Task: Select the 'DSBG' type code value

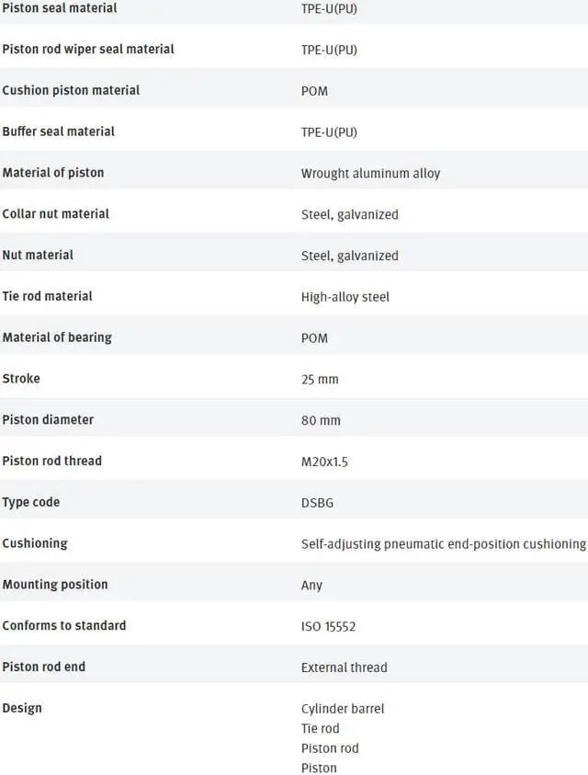Action: coord(319,503)
